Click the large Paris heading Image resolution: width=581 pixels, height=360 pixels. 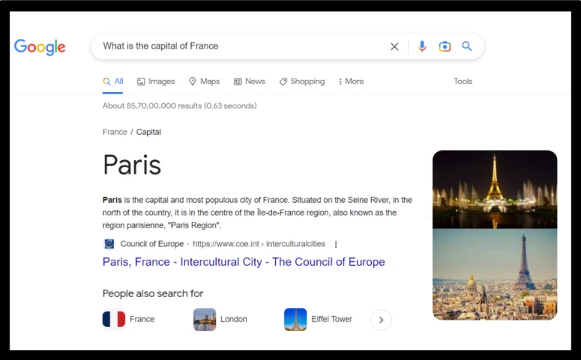tap(132, 165)
